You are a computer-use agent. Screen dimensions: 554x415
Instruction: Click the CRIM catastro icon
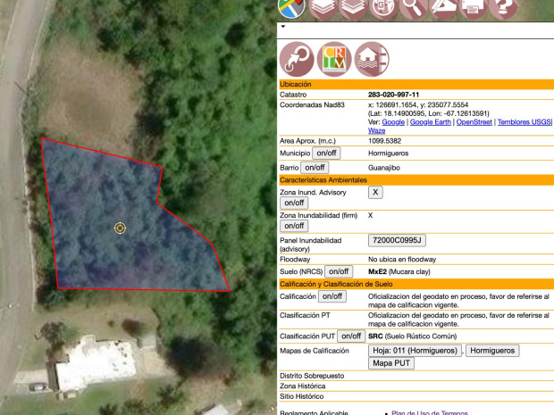point(334,59)
